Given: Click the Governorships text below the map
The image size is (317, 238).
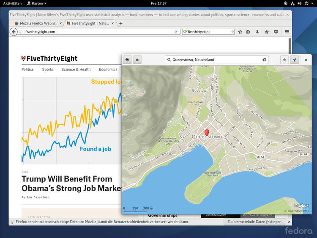Looking at the screenshot, I should pyautogui.click(x=163, y=216).
